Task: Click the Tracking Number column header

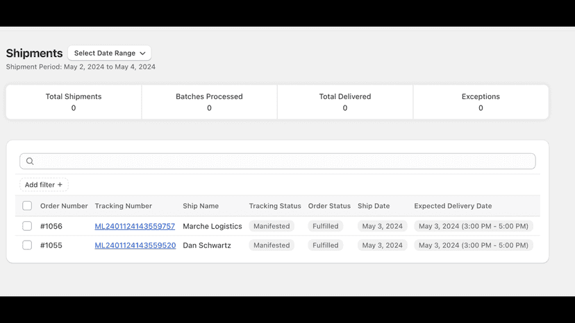Action: pyautogui.click(x=123, y=206)
